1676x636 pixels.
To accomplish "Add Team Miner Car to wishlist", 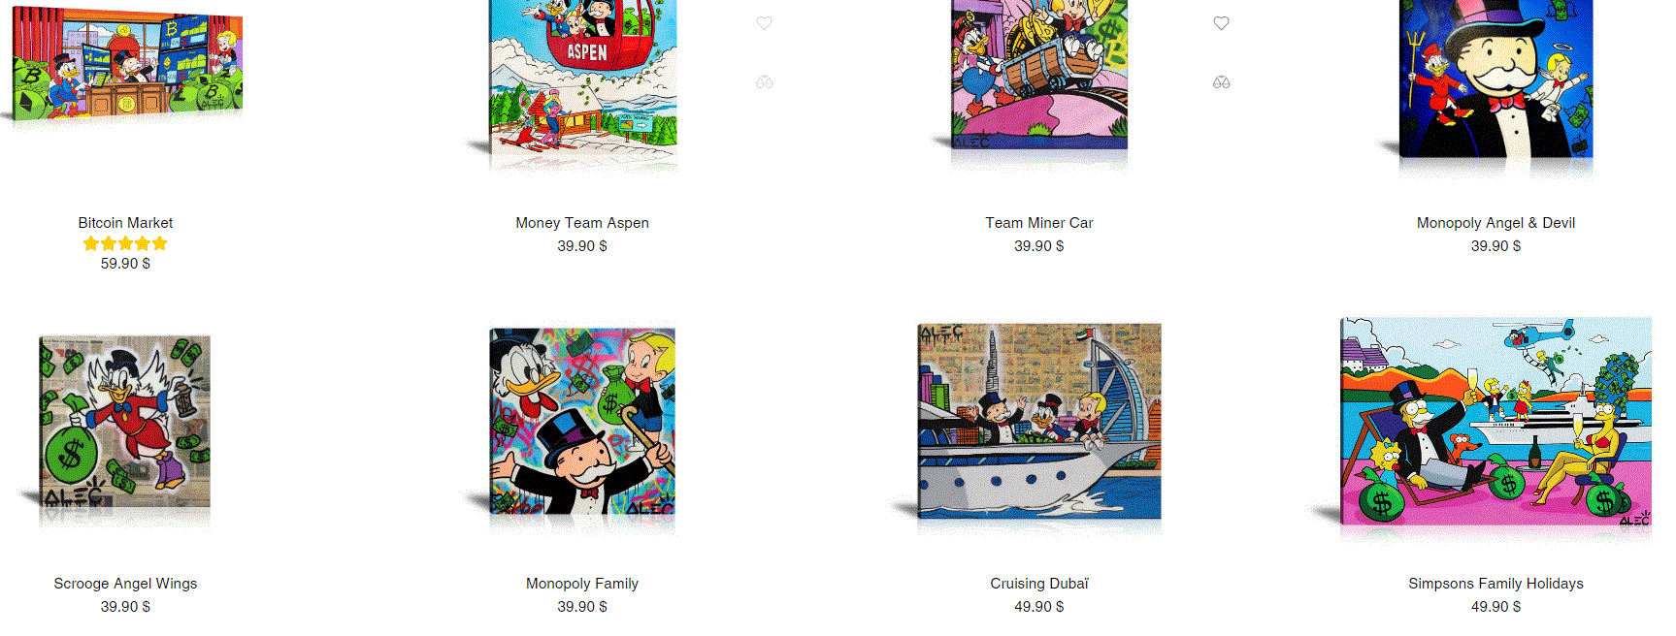I will [1222, 23].
